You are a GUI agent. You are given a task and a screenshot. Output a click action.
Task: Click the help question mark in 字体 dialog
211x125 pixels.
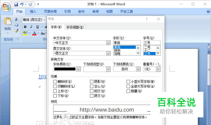(x=147, y=19)
